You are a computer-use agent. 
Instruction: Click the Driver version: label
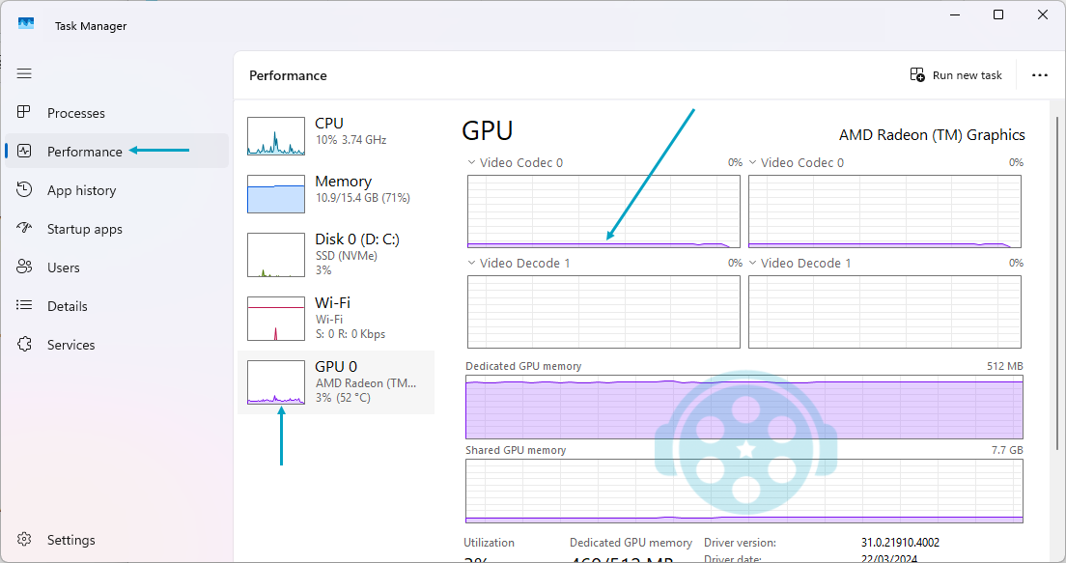740,543
